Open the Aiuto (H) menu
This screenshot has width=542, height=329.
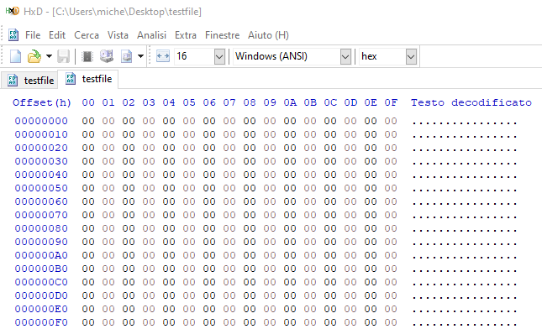268,35
